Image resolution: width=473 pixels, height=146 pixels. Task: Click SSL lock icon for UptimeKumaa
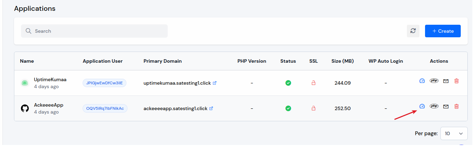click(313, 83)
